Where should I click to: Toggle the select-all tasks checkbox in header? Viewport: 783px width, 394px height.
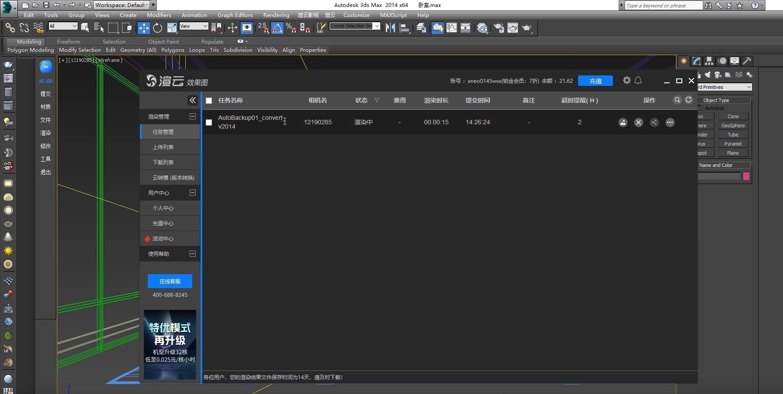tap(209, 101)
